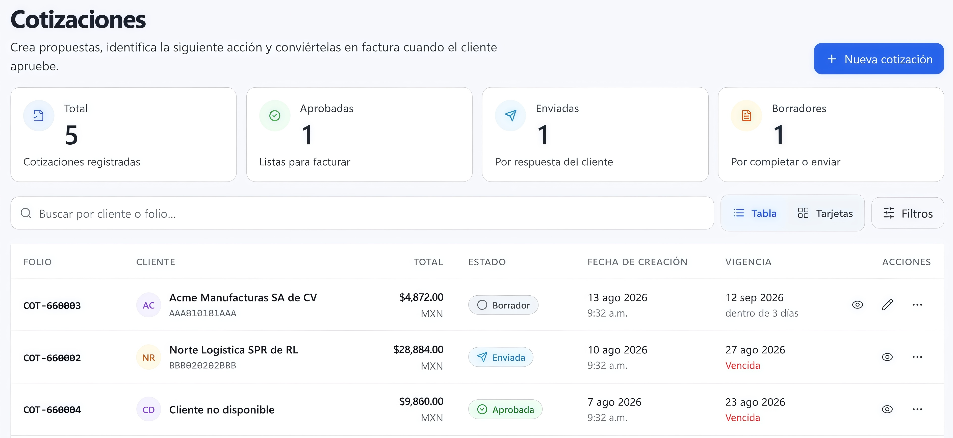Switch to Tabla view
This screenshot has width=953, height=438.
pyautogui.click(x=755, y=213)
